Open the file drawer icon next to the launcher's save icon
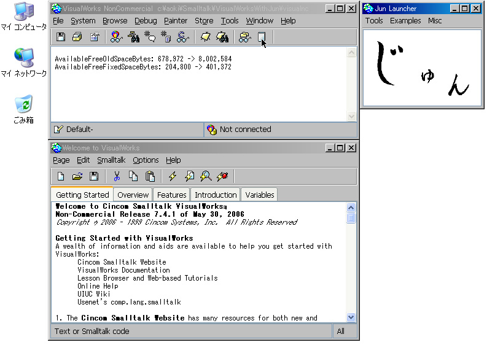The width and height of the screenshot is (495, 361). (x=77, y=37)
